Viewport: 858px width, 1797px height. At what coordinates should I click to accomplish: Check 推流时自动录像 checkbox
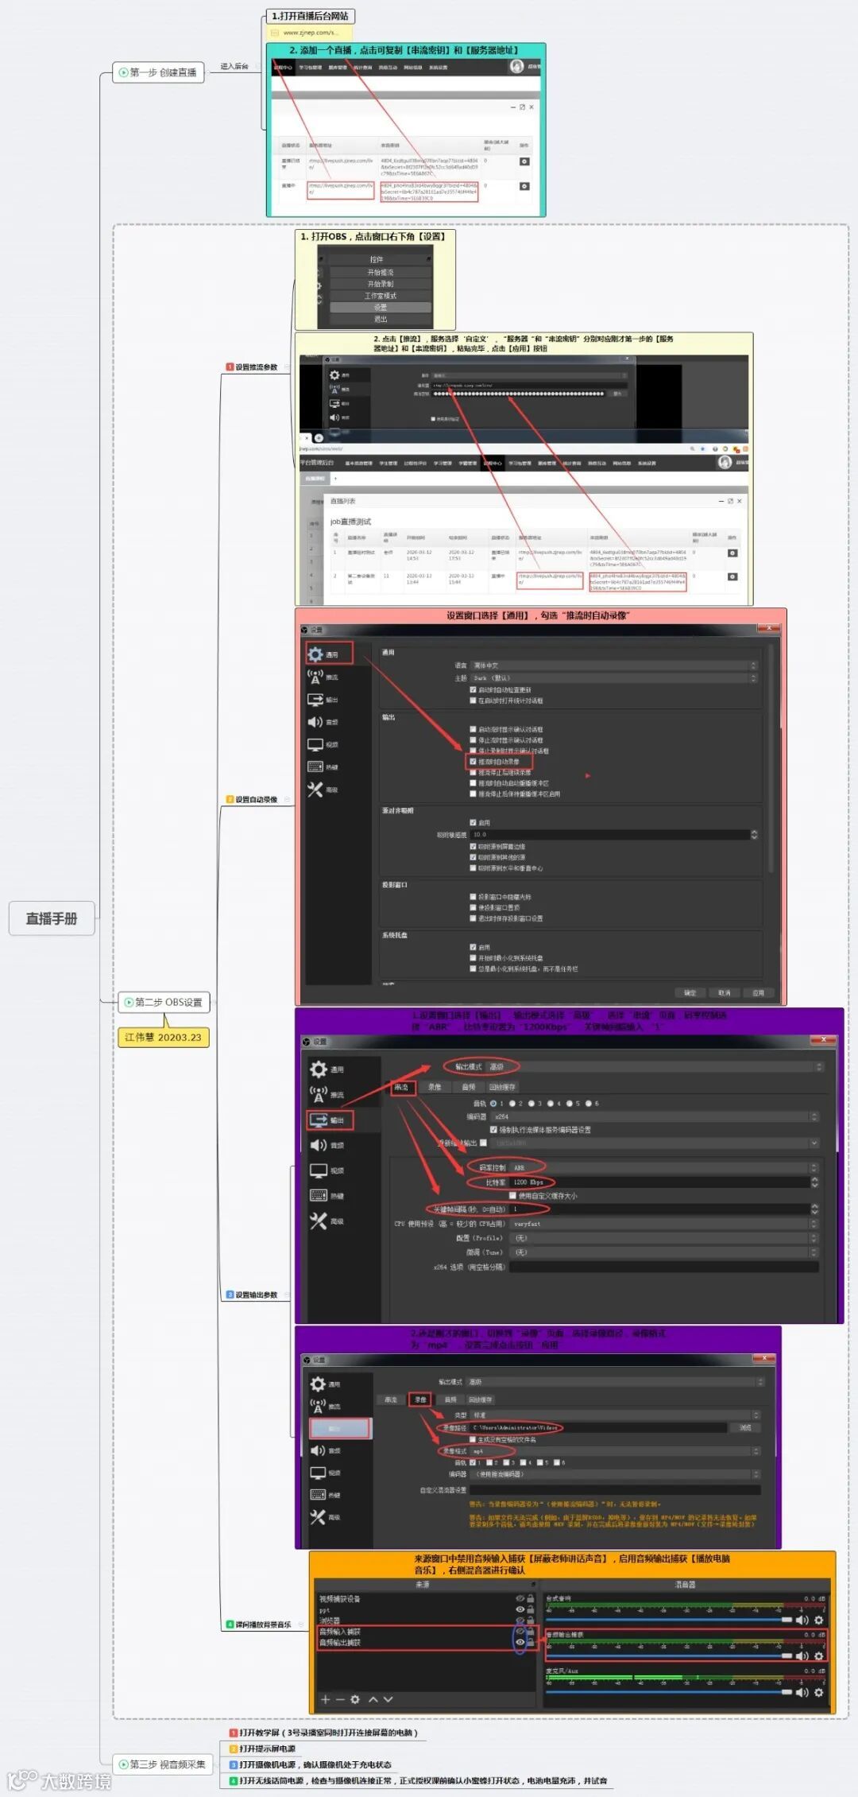pos(473,761)
